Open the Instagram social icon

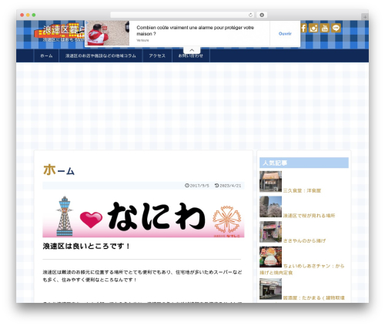tap(313, 28)
